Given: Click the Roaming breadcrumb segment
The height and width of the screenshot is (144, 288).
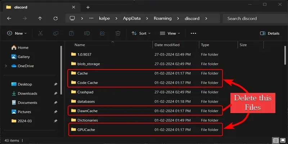Looking at the screenshot, I should (x=163, y=18).
